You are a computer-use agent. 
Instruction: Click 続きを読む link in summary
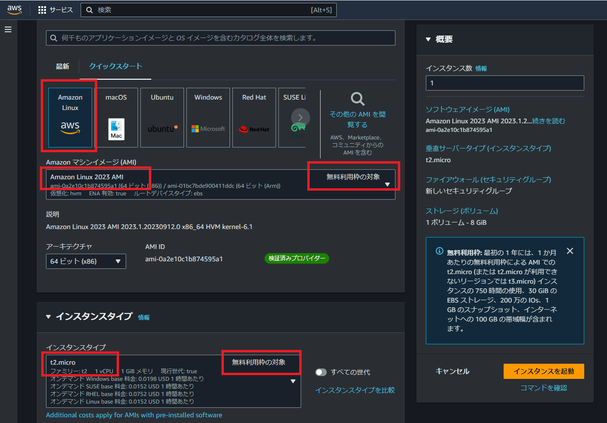point(549,121)
